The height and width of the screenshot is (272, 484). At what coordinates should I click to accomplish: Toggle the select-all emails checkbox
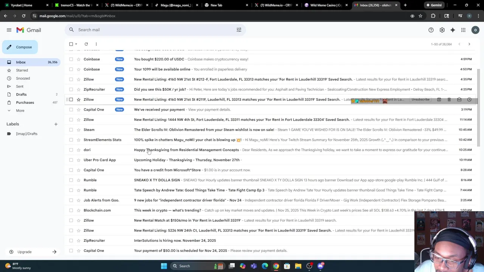click(x=71, y=44)
